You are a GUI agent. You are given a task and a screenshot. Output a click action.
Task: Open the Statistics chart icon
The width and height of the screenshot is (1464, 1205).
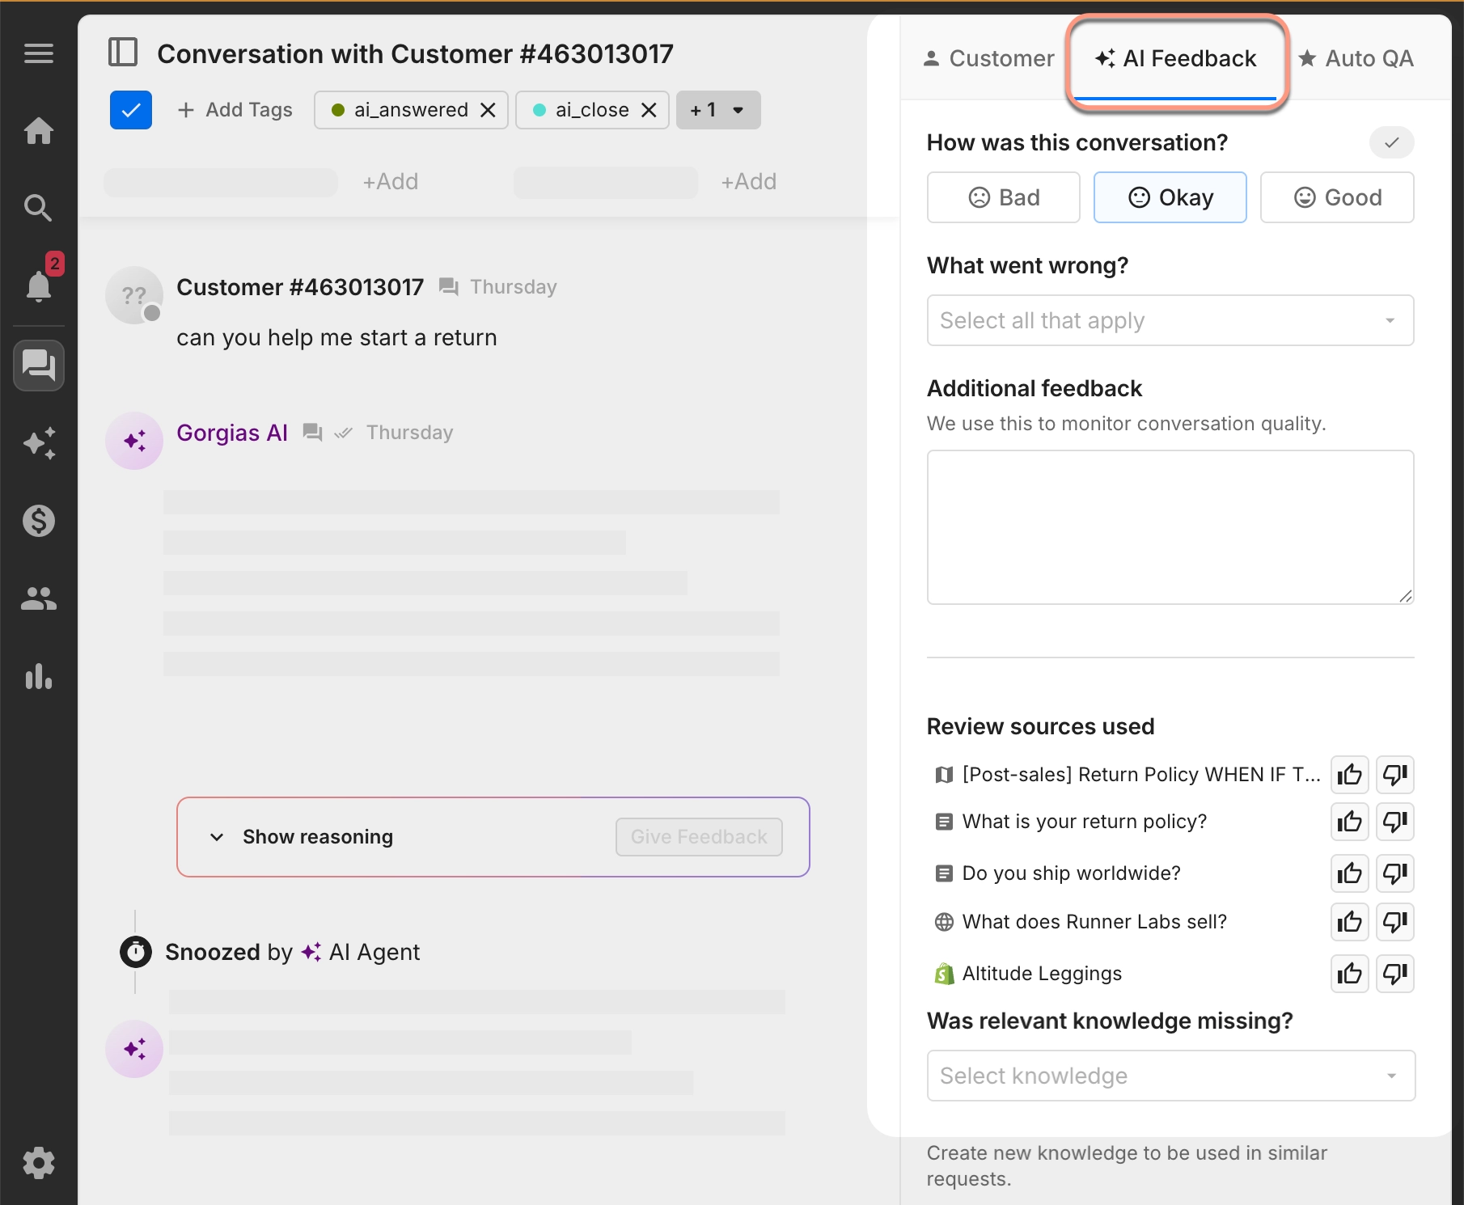39,677
